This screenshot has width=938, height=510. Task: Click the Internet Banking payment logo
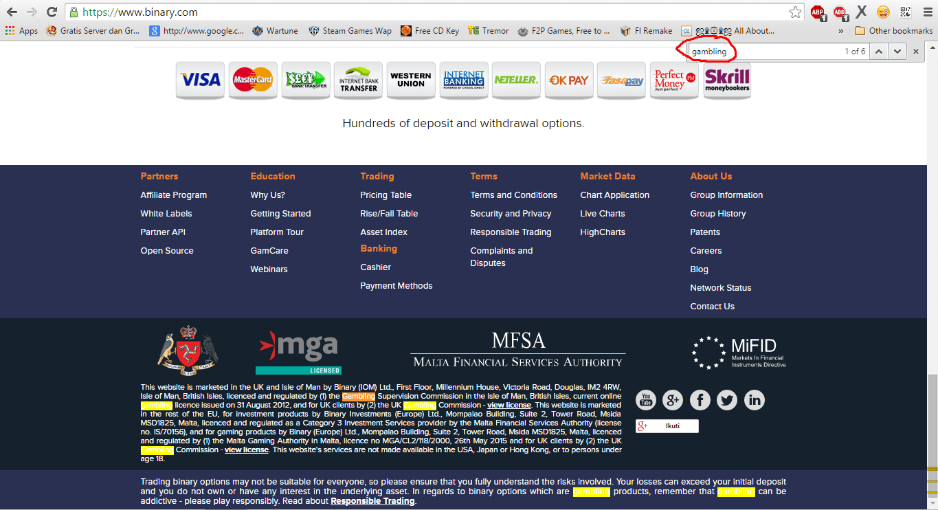464,80
